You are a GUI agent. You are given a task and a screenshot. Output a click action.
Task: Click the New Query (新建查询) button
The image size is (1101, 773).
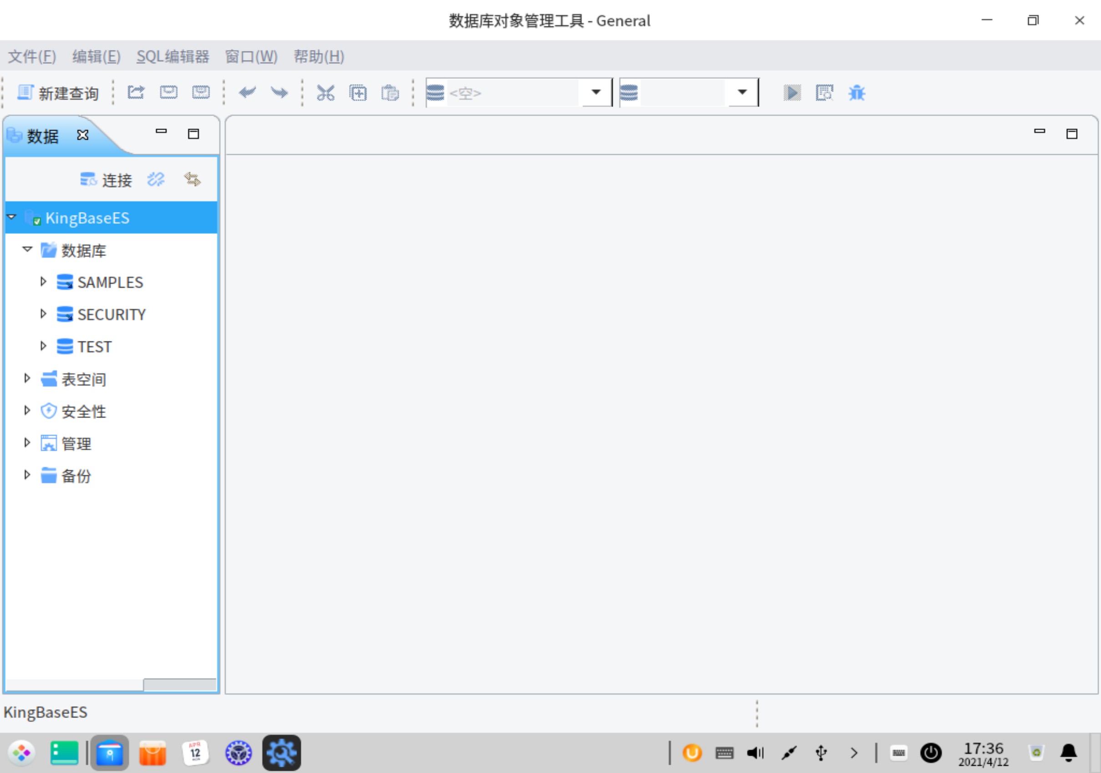(58, 92)
